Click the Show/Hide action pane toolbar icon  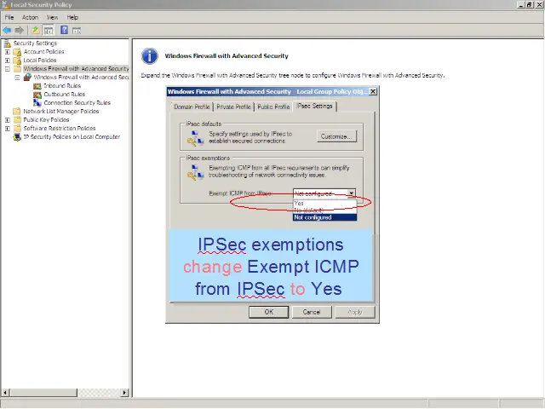point(77,31)
